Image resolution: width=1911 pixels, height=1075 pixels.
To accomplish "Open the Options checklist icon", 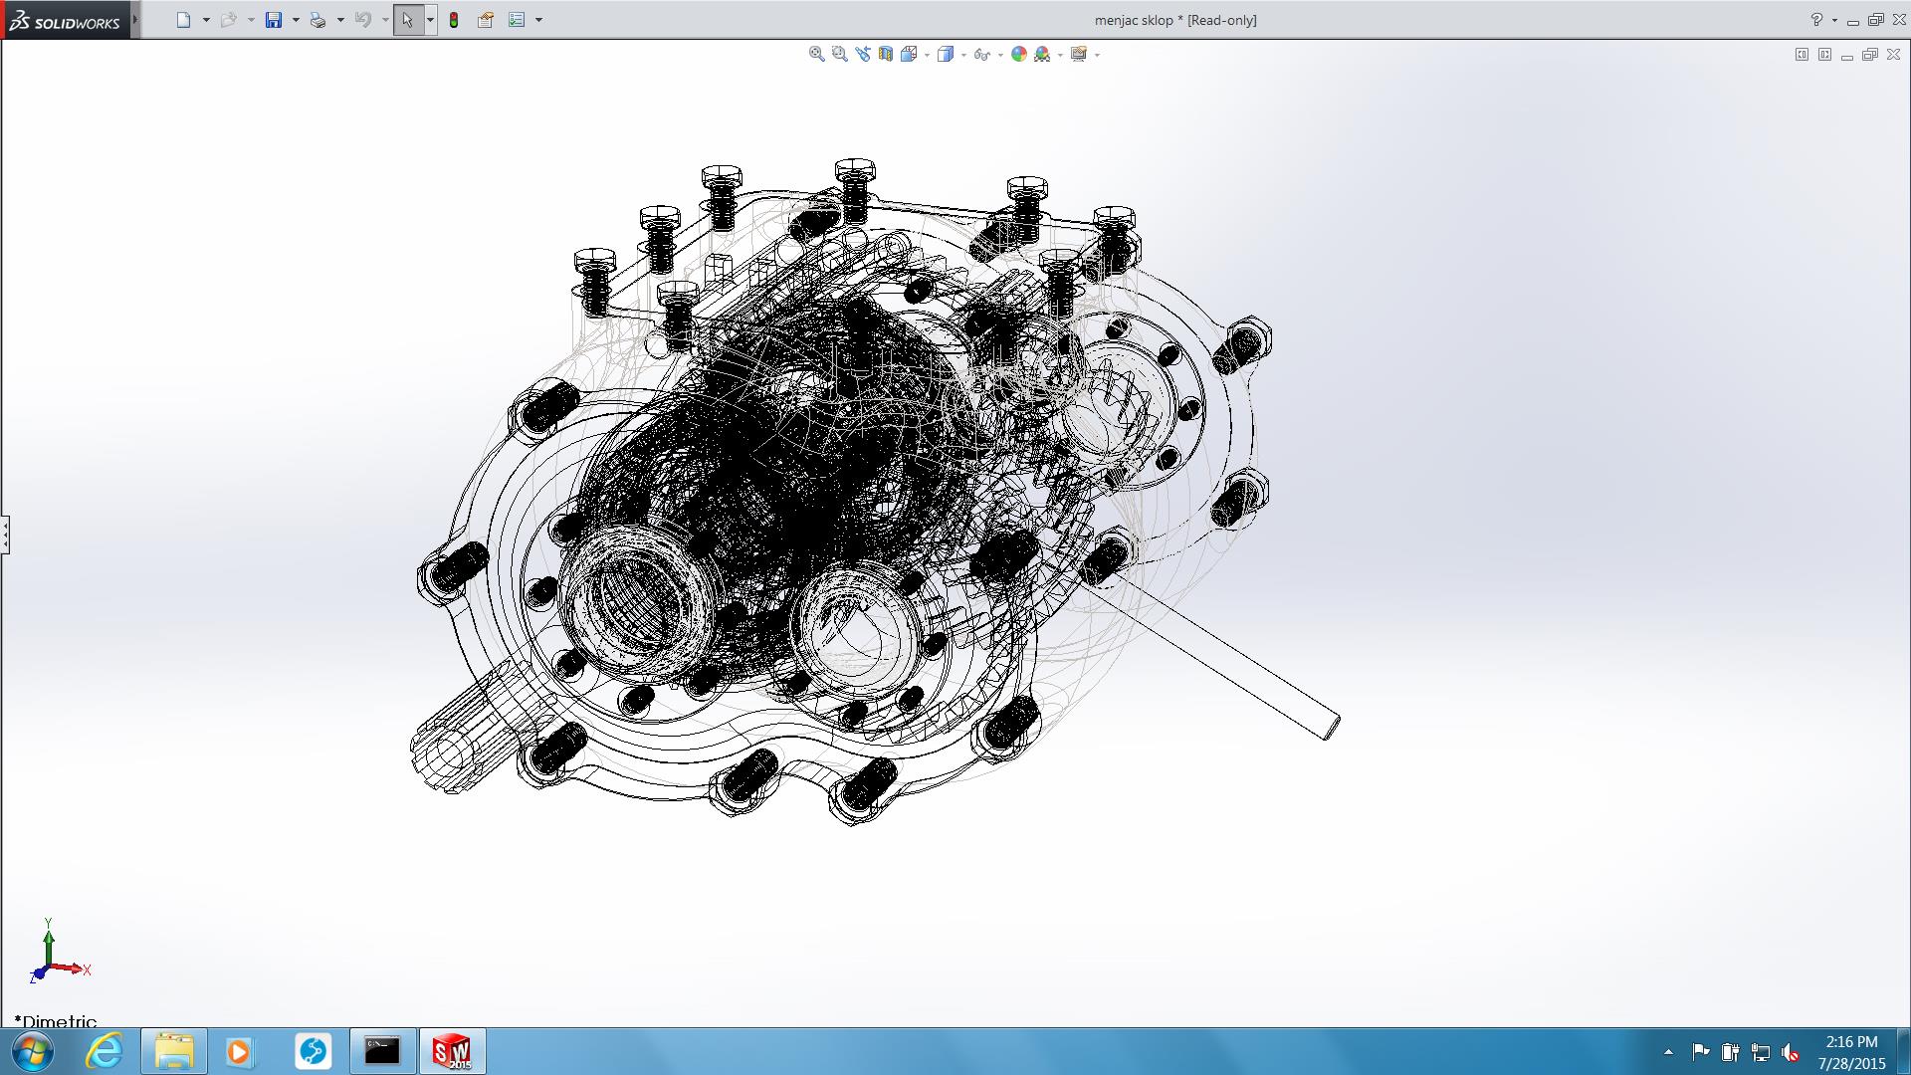I will (x=517, y=20).
